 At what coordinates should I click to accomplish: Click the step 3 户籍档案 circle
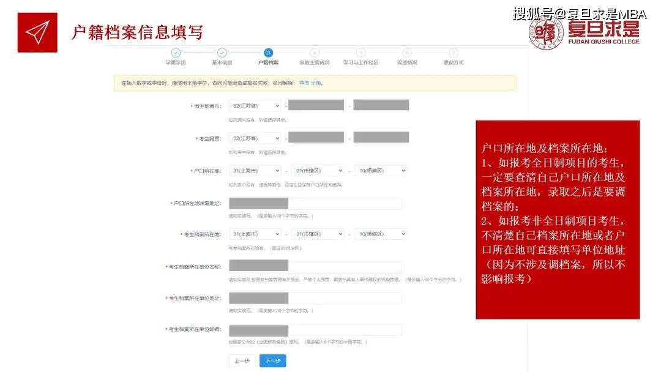click(268, 53)
